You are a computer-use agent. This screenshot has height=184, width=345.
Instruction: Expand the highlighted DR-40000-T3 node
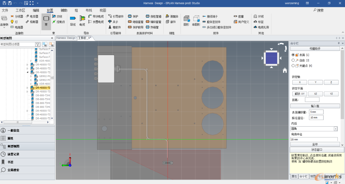coord(27,88)
